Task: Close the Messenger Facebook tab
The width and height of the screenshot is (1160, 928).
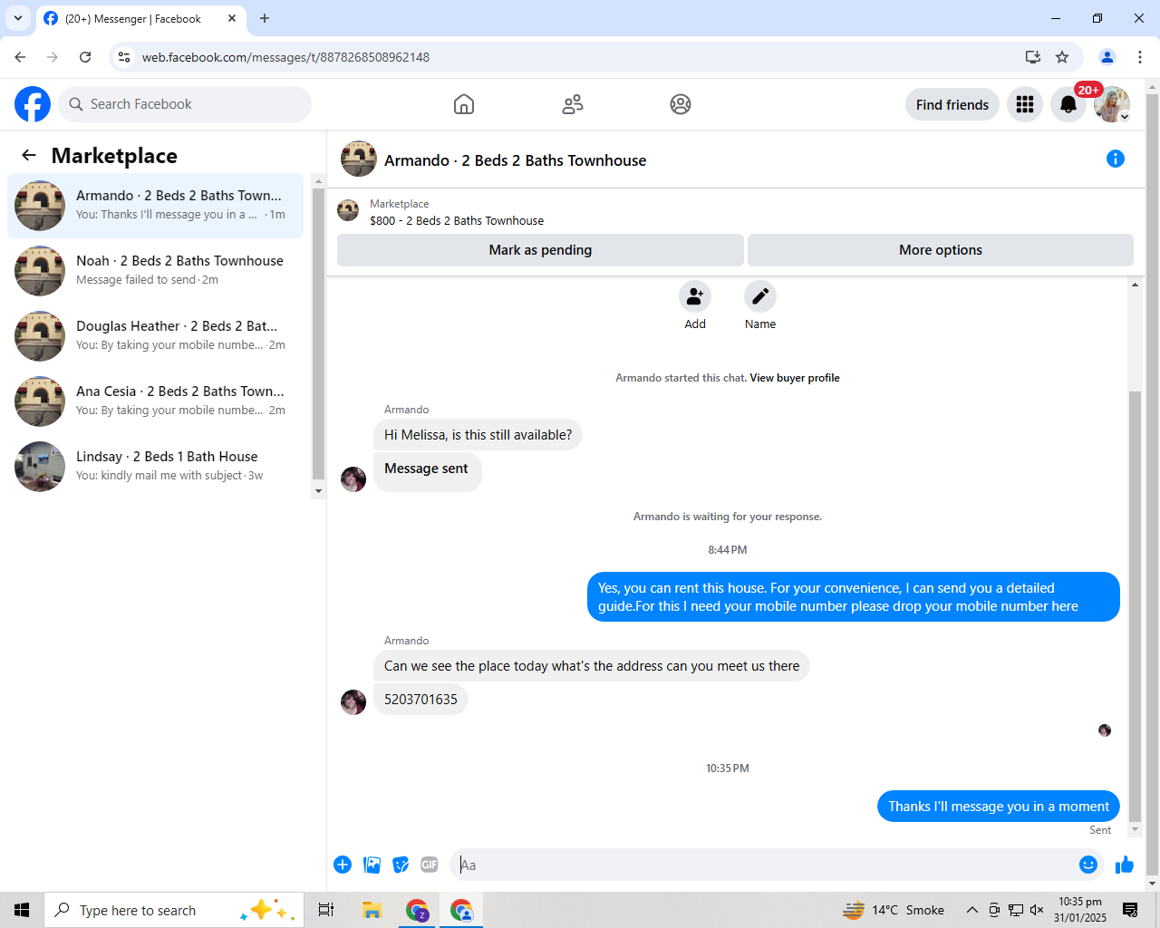Action: (x=232, y=18)
